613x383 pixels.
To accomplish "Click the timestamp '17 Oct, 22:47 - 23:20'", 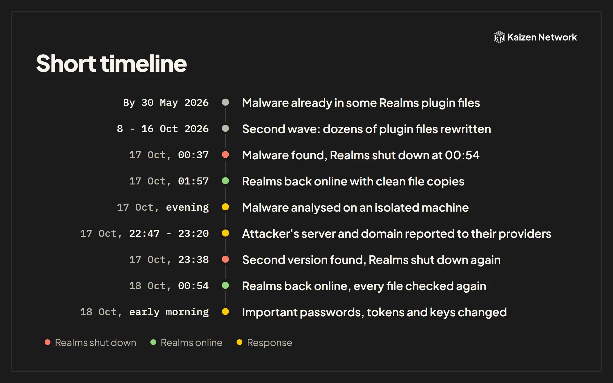I will (144, 234).
